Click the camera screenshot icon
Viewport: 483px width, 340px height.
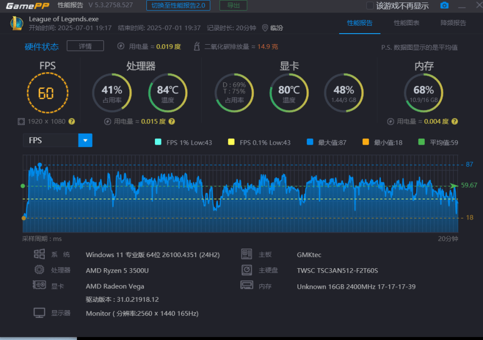click(x=444, y=6)
